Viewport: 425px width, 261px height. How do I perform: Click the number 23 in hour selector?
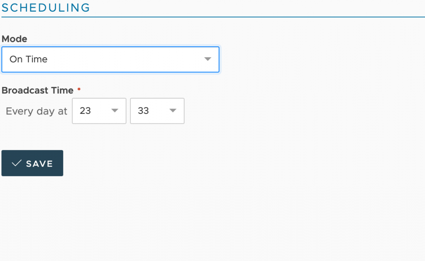click(85, 111)
